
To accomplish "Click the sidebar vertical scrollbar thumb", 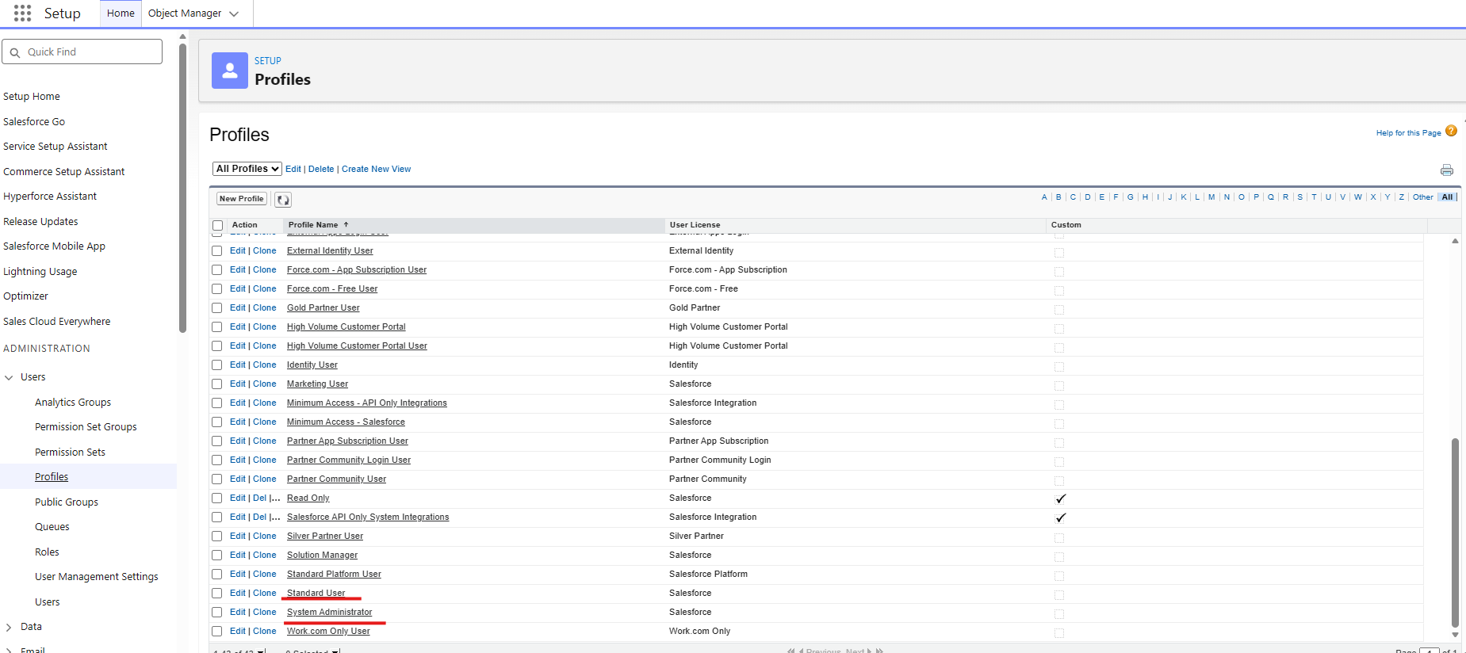I will [182, 188].
